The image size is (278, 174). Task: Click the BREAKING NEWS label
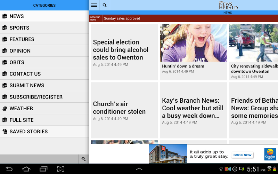click(95, 18)
